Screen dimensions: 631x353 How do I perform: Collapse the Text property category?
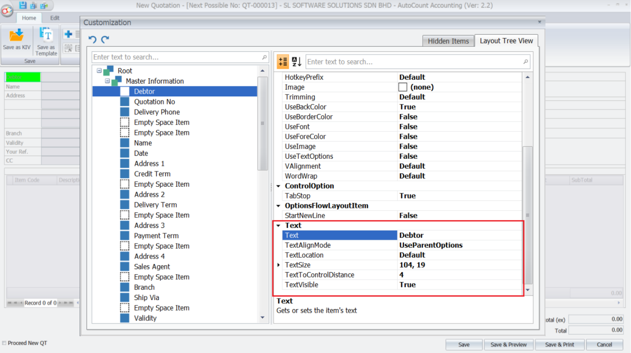coord(279,225)
